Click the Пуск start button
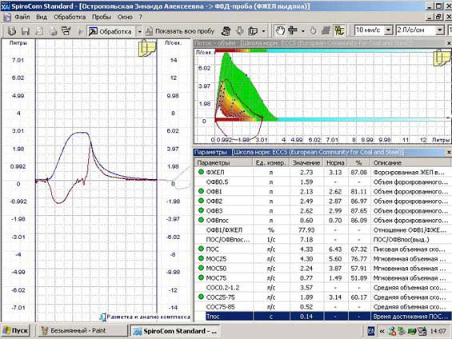Image resolution: width=452 pixels, height=339 pixels. click(x=16, y=331)
